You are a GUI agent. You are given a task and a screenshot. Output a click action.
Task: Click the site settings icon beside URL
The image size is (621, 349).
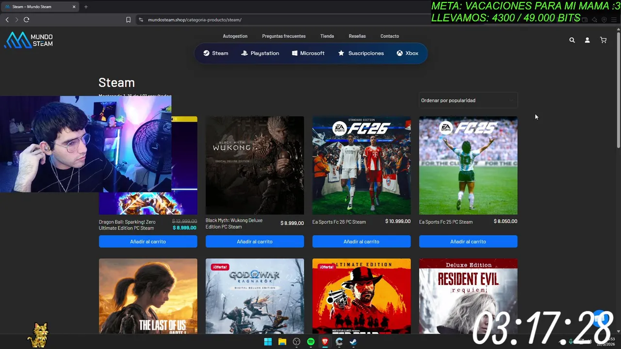(x=141, y=20)
